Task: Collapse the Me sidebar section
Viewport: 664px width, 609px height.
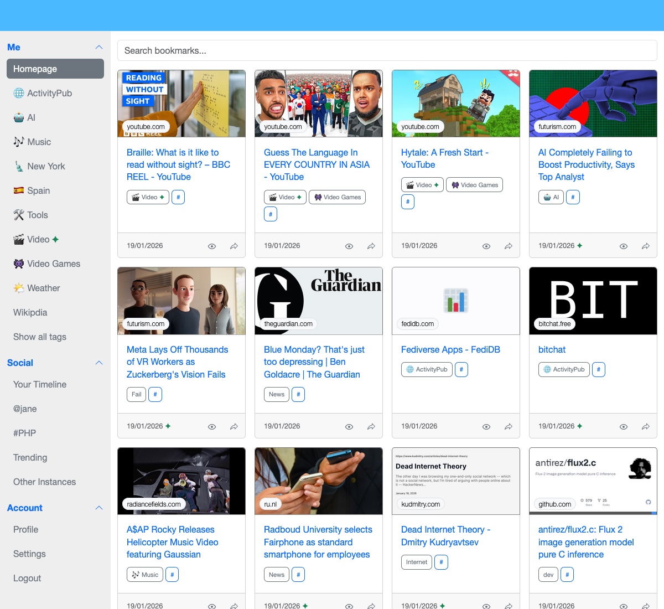Action: (99, 48)
